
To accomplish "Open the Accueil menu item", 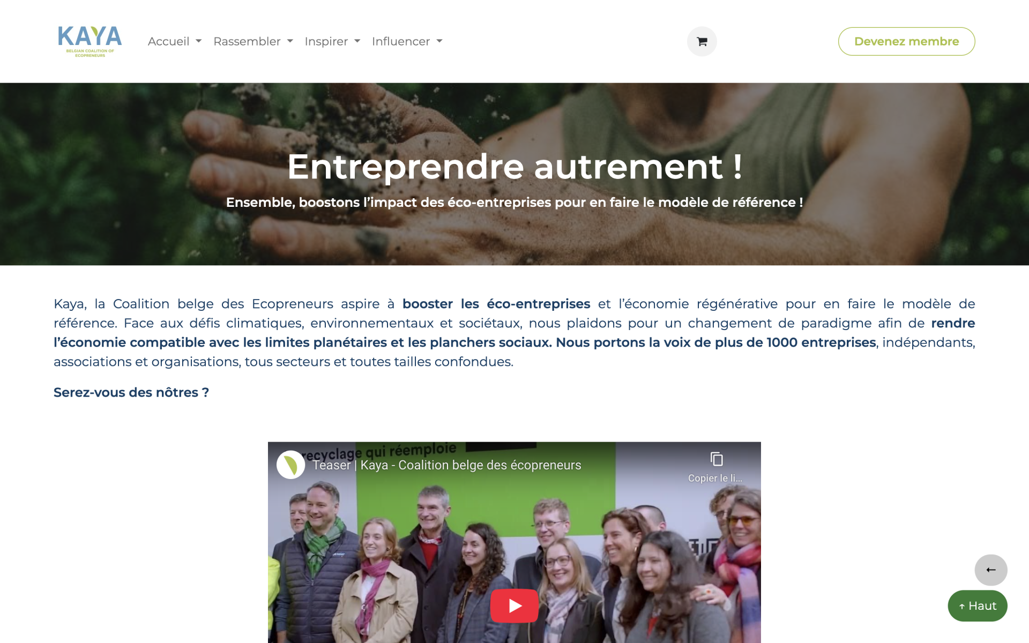I will tap(168, 41).
